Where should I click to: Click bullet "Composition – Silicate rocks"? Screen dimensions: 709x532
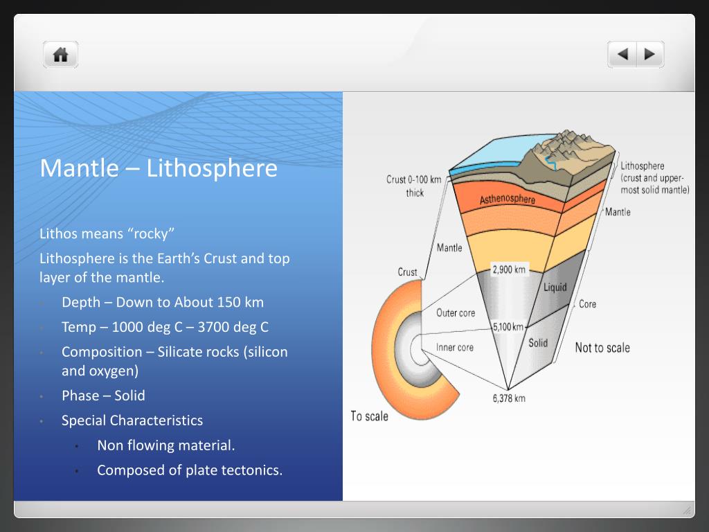coord(174,361)
